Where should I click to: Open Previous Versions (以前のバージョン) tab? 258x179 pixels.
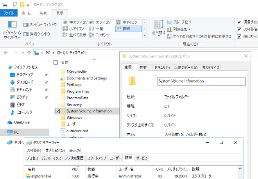point(186,68)
